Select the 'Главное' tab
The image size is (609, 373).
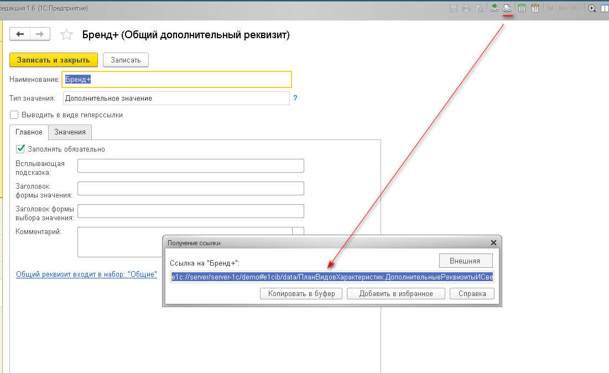(x=29, y=132)
